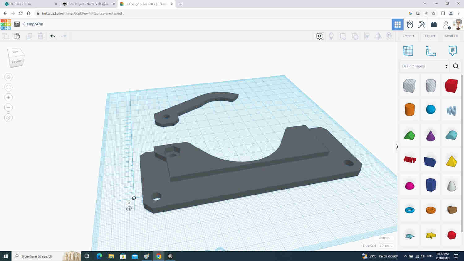Redo the last action
Screen dimensions: 464x261
click(64, 36)
